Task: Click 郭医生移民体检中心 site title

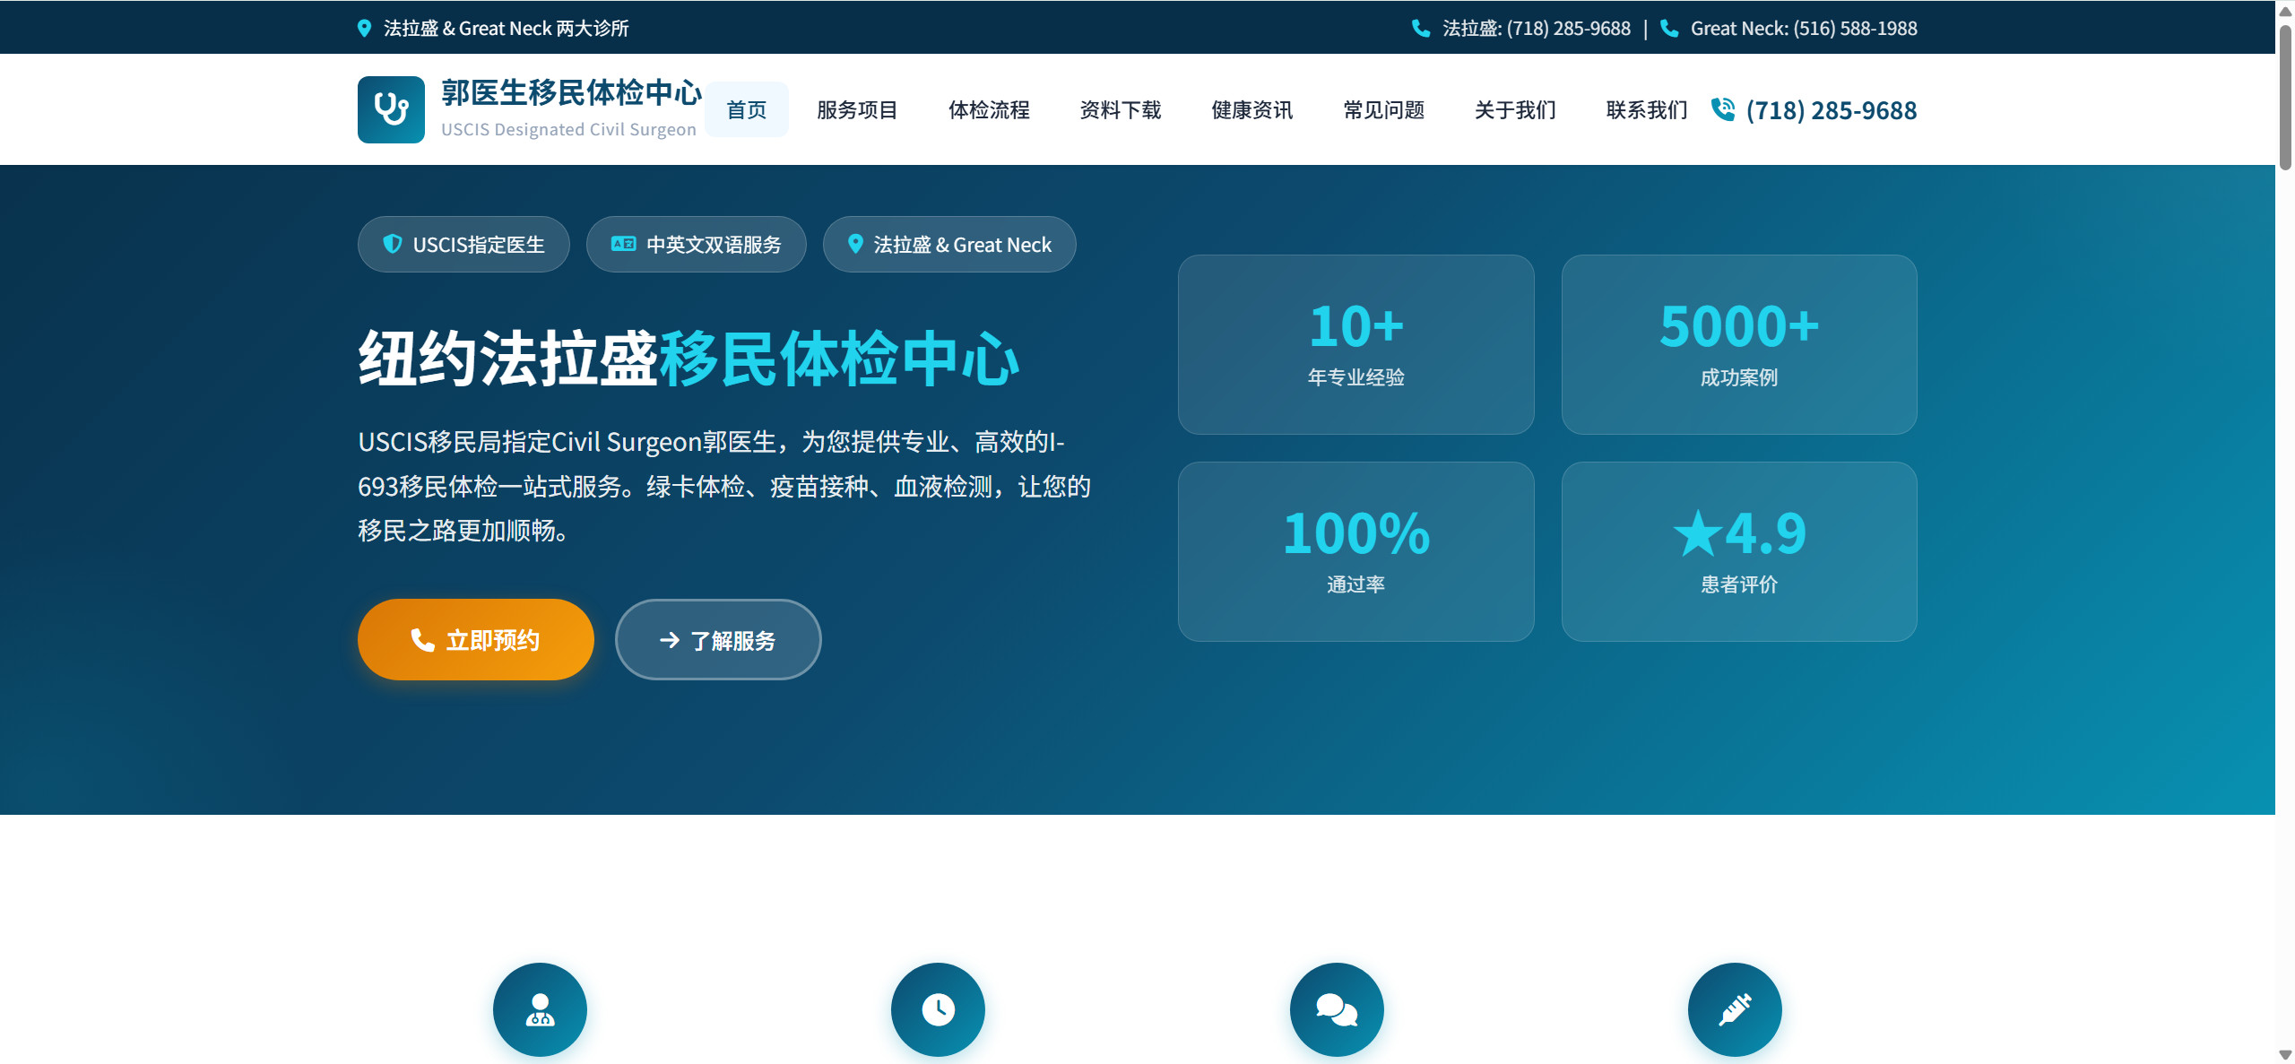Action: click(x=571, y=92)
